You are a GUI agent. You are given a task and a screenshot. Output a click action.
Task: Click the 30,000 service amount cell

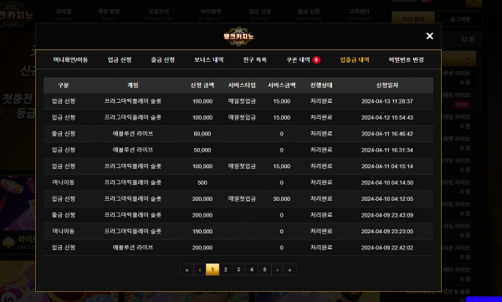pos(282,199)
